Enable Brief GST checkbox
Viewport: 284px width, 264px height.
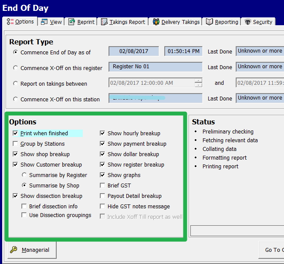tap(103, 186)
